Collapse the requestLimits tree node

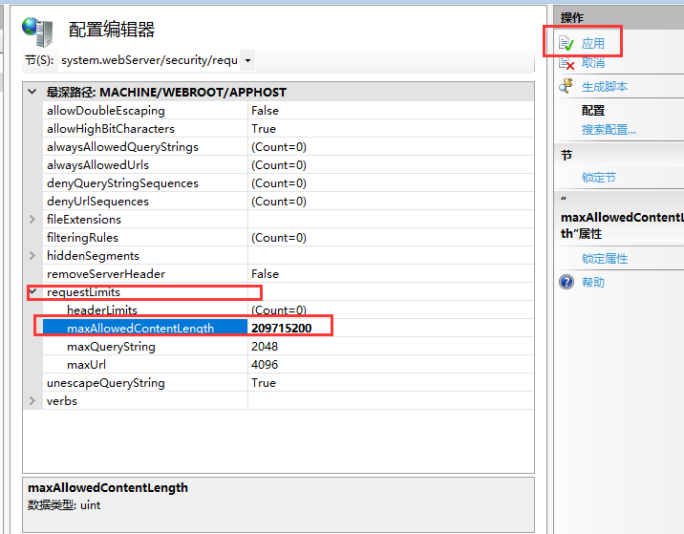tap(33, 291)
